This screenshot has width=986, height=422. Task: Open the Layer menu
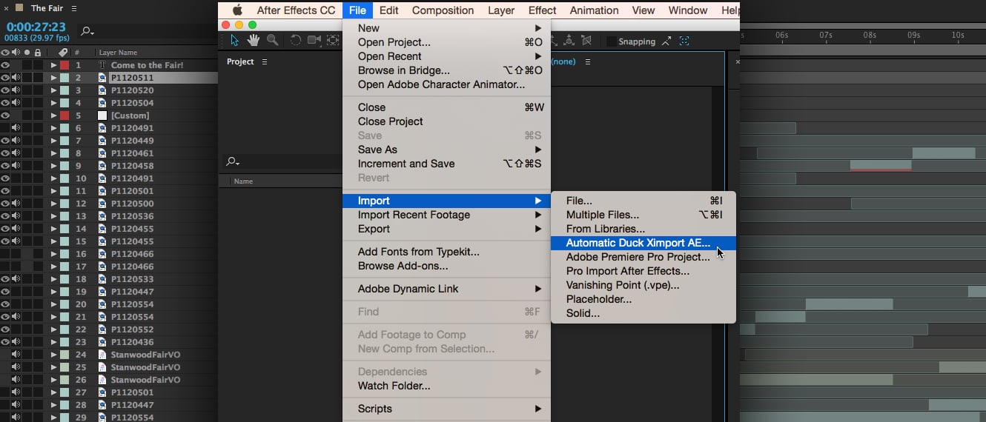[501, 10]
